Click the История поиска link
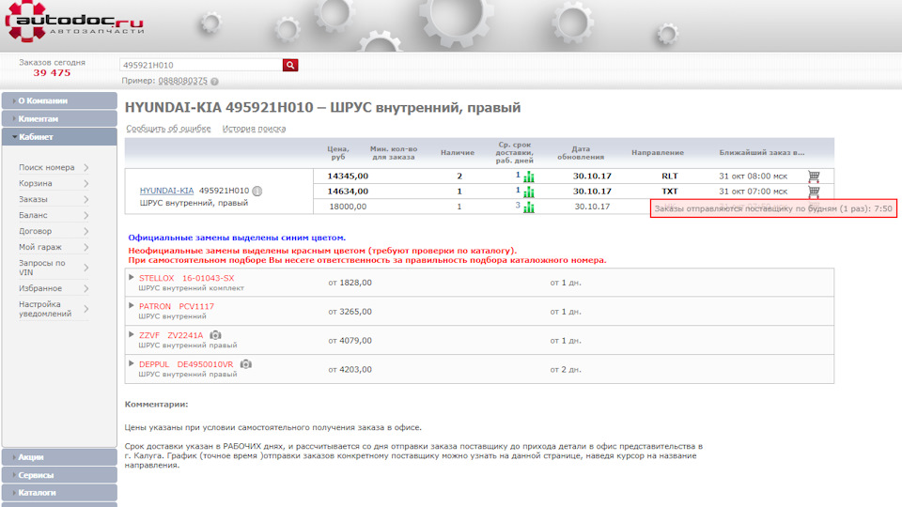 point(254,129)
